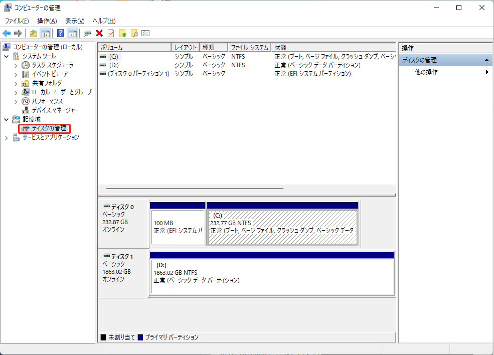Click the magnifier search toolbar icon
Screen dimensions: 494x355
click(134, 33)
